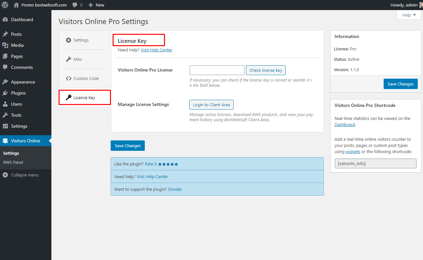423x260 pixels.
Task: Click the Donate link
Action: [175, 189]
